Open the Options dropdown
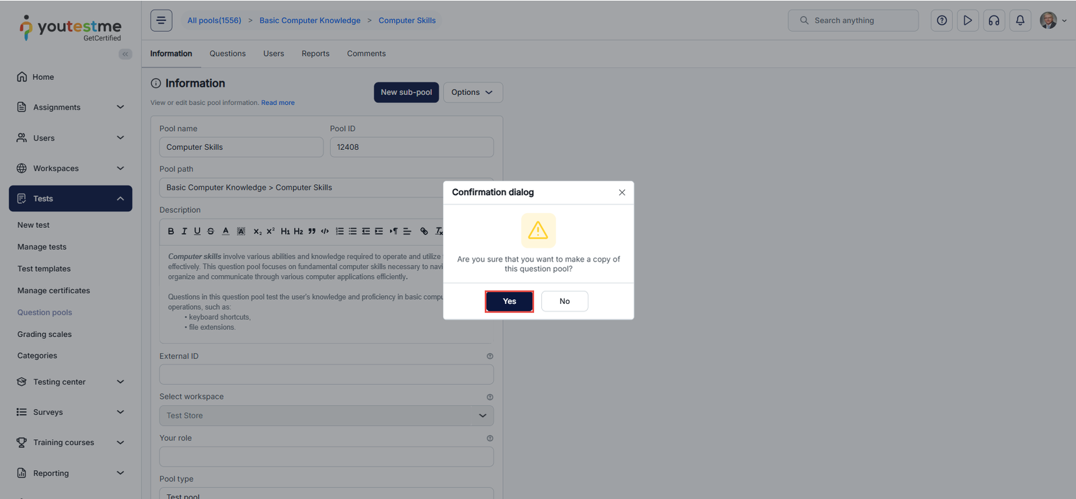The height and width of the screenshot is (499, 1076). [x=472, y=92]
